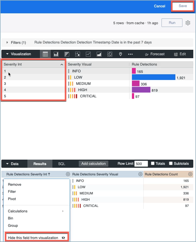Switch to scatterplot visualization

click(x=78, y=54)
